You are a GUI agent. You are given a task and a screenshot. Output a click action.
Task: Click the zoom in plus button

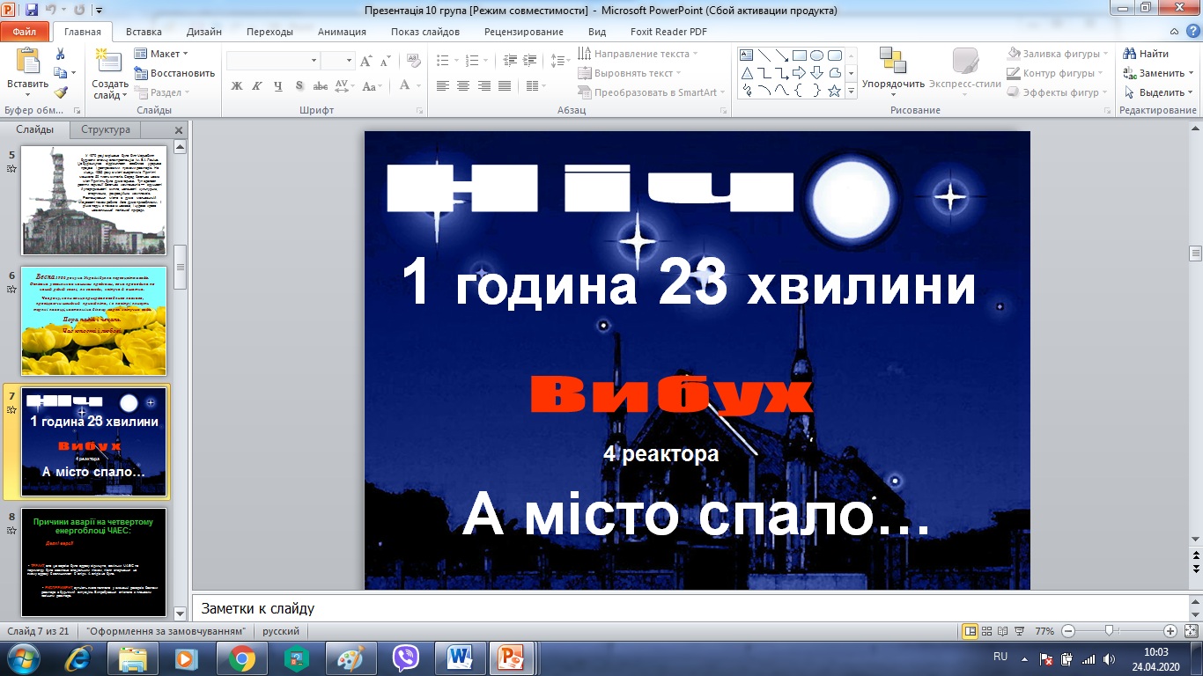[x=1170, y=631]
